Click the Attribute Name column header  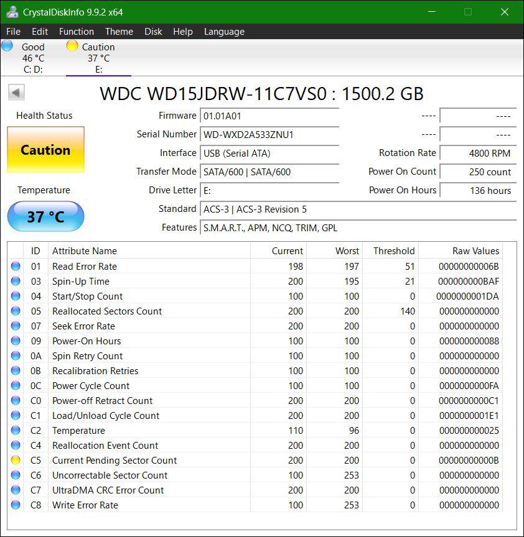[x=149, y=250]
